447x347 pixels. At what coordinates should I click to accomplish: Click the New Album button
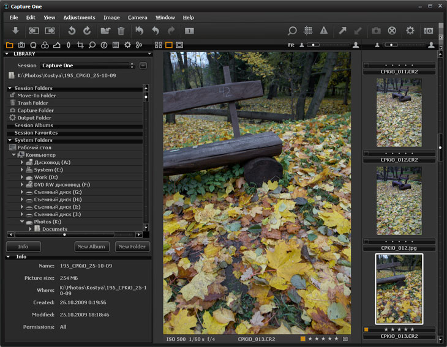click(91, 247)
